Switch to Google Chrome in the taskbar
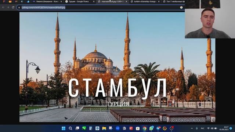This screenshot has width=235, height=132. (x=144, y=128)
